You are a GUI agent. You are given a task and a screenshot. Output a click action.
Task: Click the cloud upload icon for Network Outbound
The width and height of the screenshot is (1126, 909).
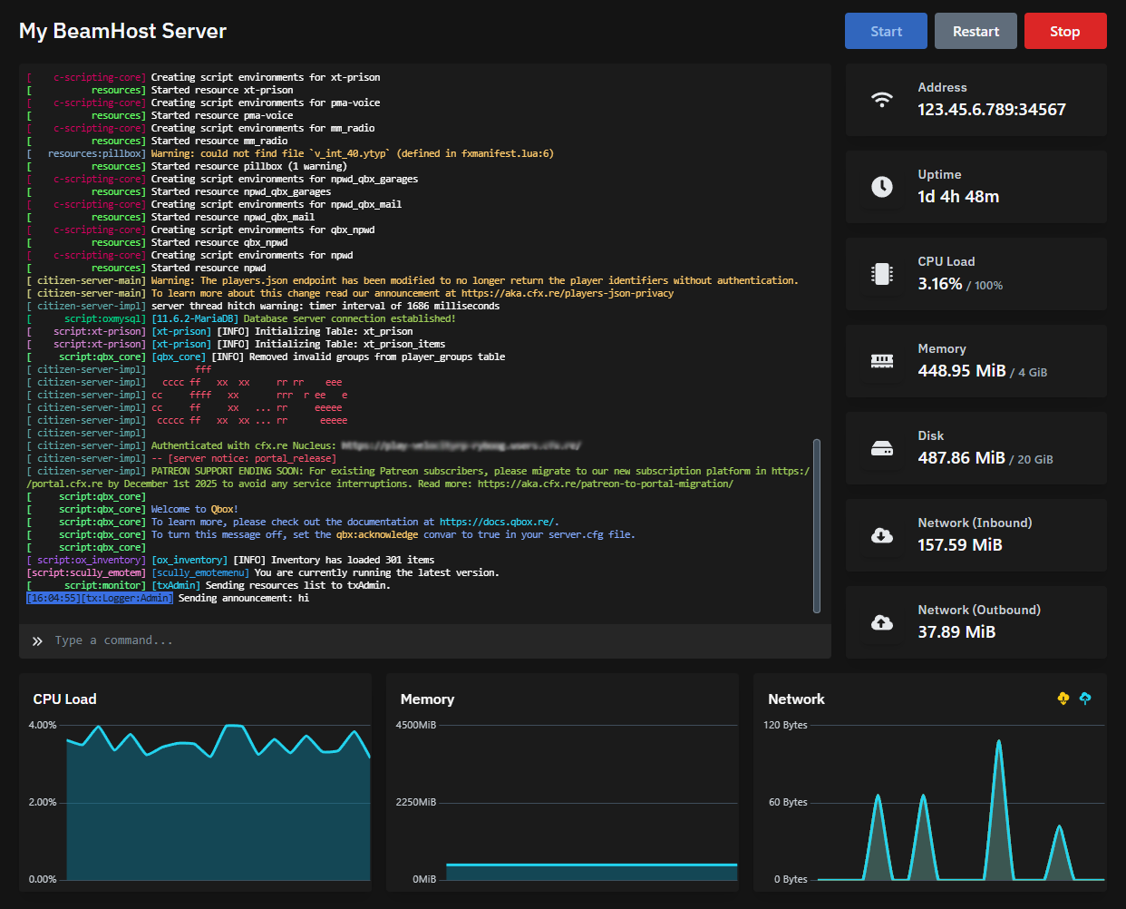point(882,622)
